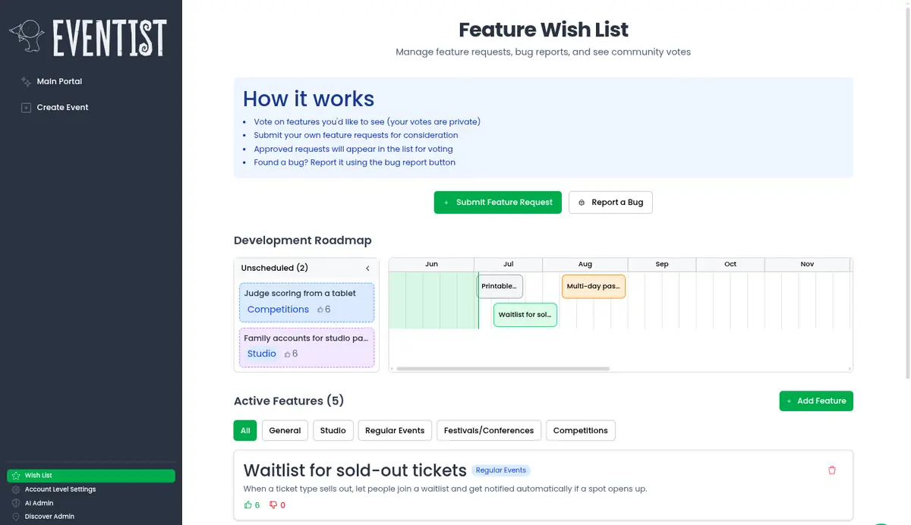
Task: Click Waitlist for sold-out tickets title
Action: click(355, 470)
